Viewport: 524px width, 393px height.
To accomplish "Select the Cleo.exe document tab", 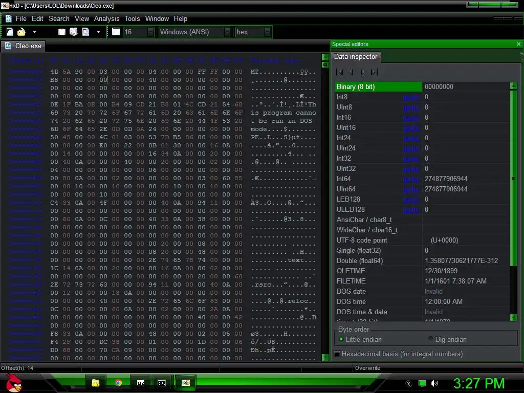I will 24,46.
